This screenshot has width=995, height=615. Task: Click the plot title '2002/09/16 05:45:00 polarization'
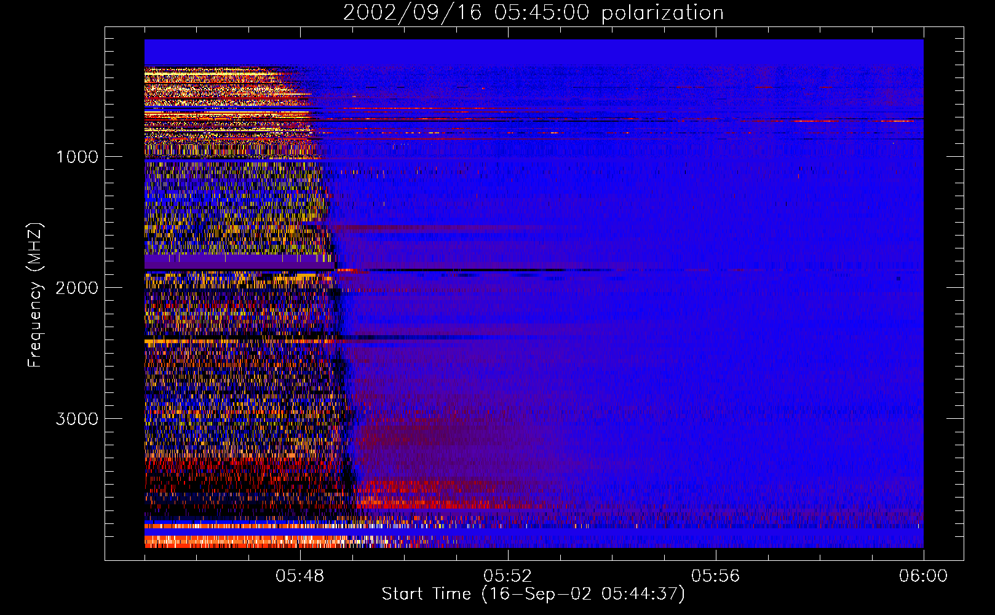533,13
